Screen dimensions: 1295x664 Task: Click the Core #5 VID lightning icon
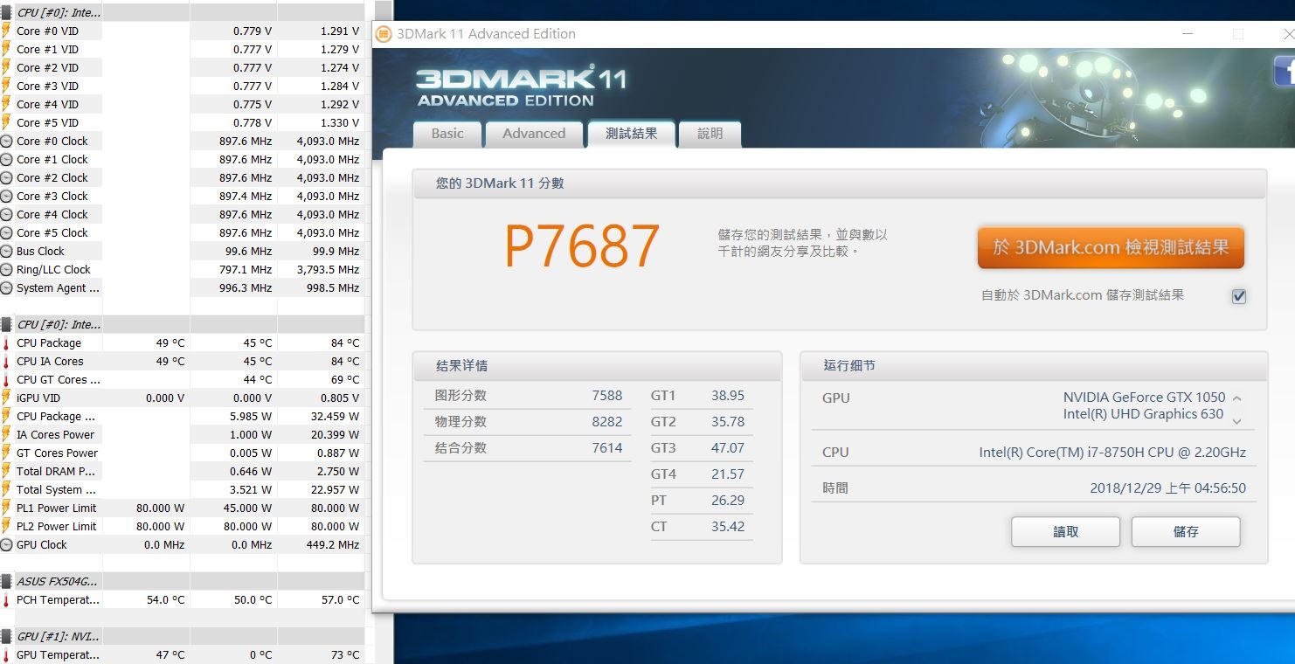(7, 122)
